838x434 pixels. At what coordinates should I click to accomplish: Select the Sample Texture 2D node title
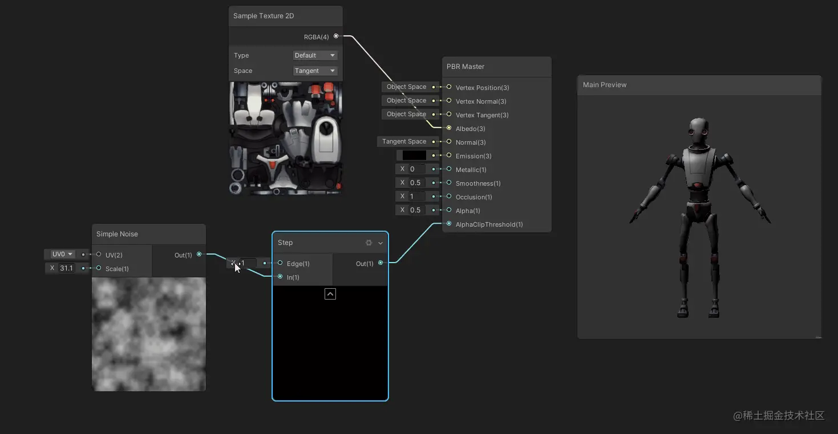[x=264, y=16]
